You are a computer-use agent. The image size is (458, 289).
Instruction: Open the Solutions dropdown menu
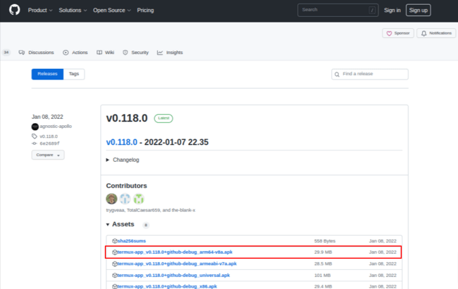[x=73, y=11]
